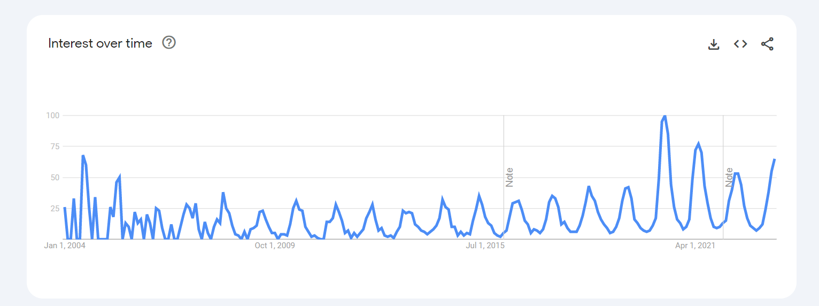Click the Note marker near Jul 2015

click(509, 177)
